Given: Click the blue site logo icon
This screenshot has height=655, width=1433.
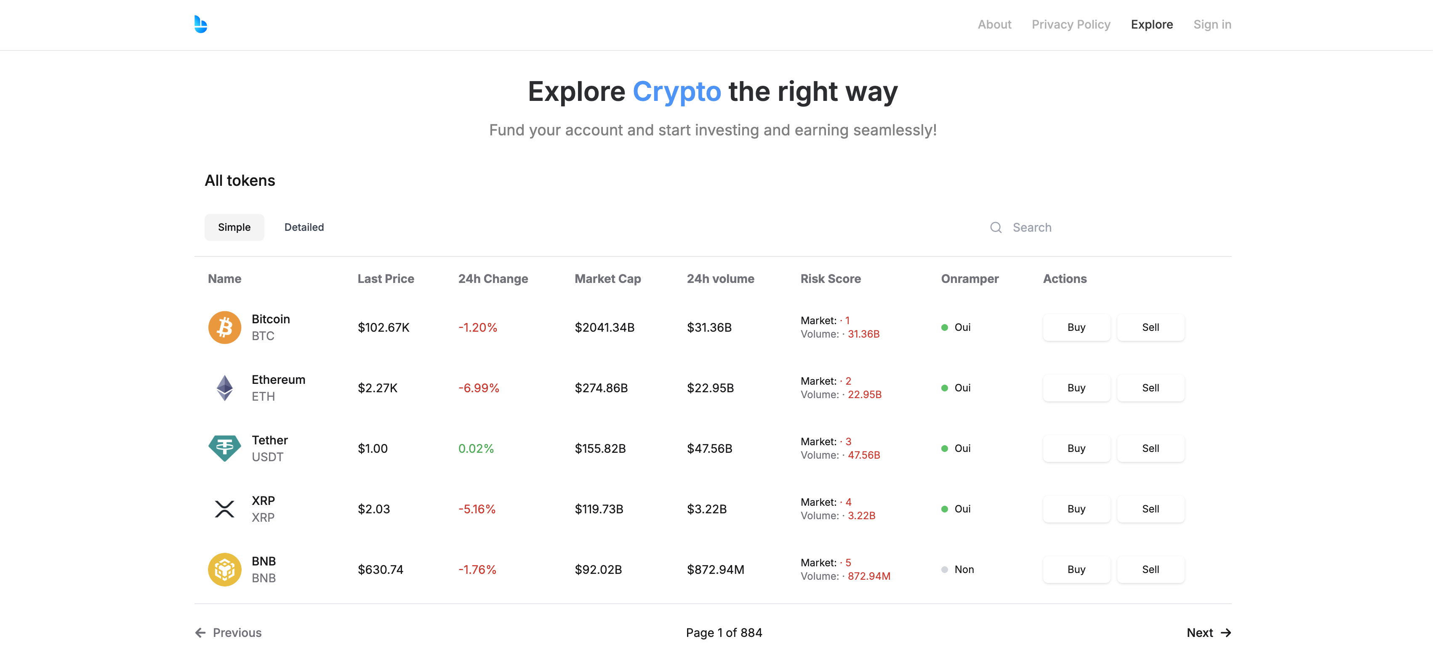Looking at the screenshot, I should [x=201, y=24].
